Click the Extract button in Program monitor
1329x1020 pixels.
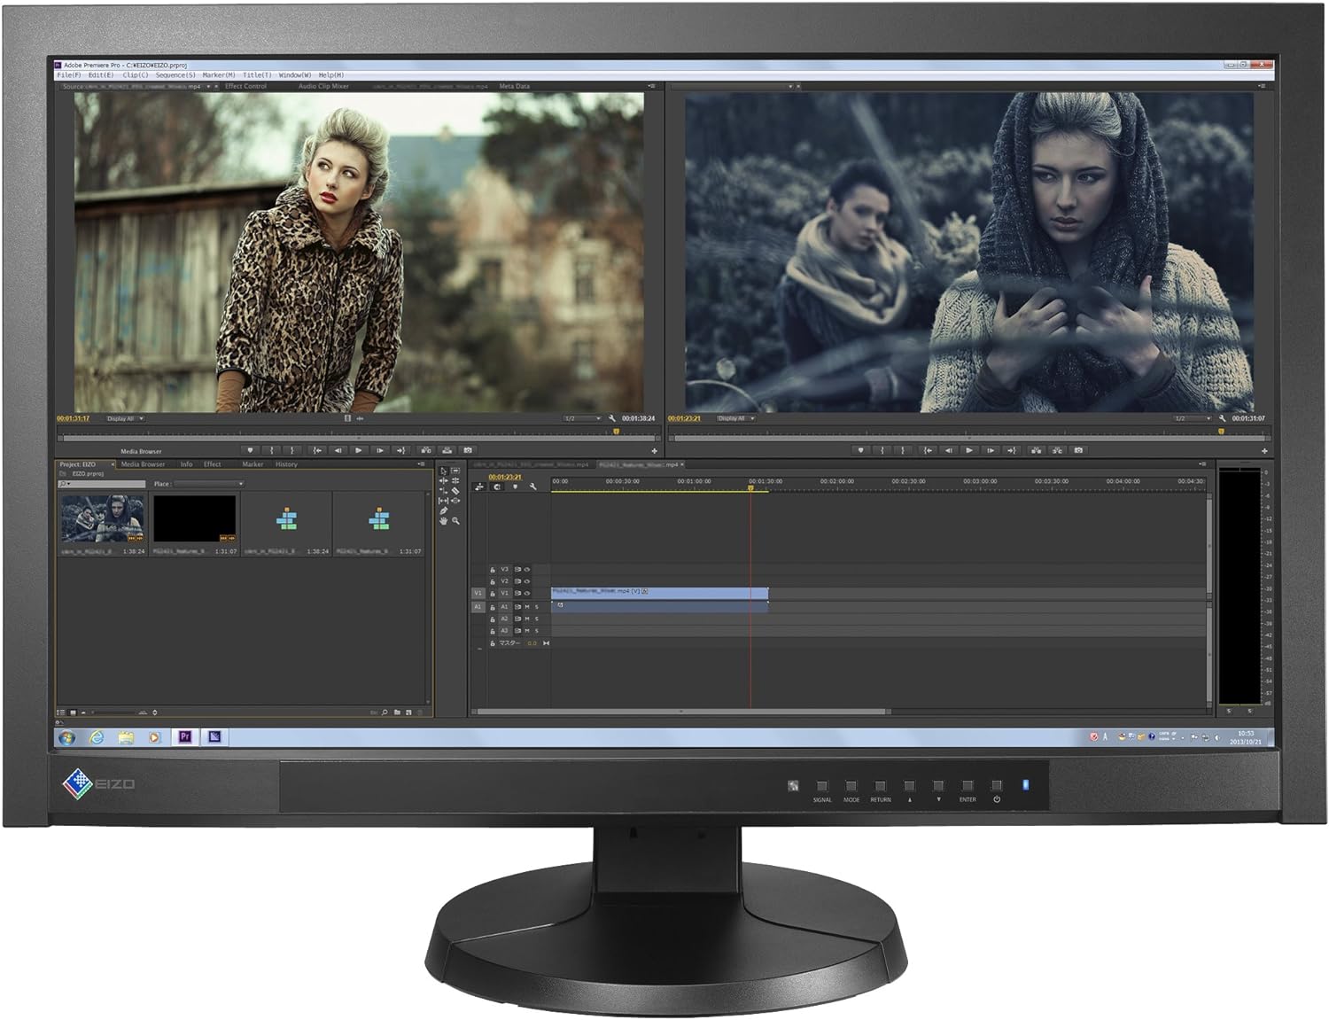(x=1058, y=450)
